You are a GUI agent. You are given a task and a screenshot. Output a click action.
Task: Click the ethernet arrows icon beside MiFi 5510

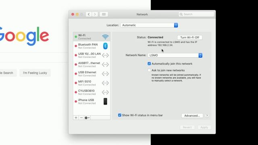pyautogui.click(x=105, y=83)
